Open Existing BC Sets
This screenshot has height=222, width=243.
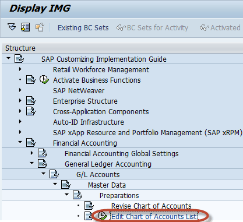(x=83, y=28)
